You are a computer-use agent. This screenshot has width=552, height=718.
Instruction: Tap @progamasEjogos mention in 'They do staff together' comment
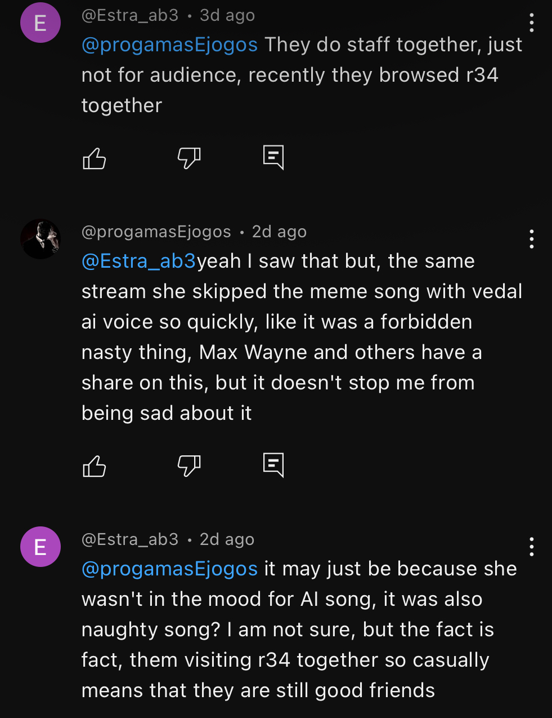click(x=169, y=45)
